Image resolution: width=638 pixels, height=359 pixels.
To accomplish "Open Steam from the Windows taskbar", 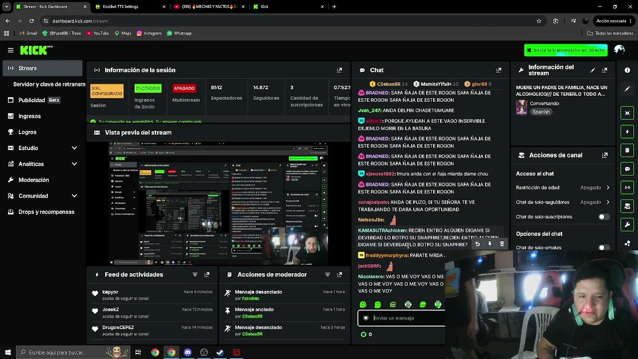I will coord(220,353).
